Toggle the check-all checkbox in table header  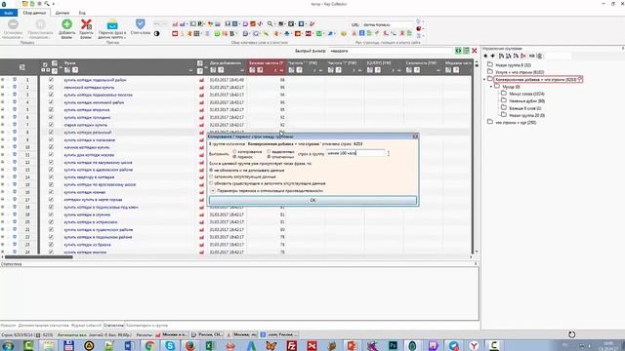point(45,65)
